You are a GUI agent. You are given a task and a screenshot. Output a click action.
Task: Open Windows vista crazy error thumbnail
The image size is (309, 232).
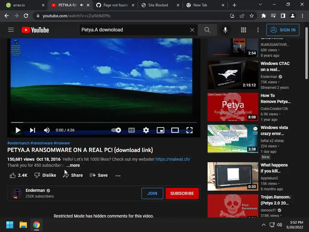233,139
